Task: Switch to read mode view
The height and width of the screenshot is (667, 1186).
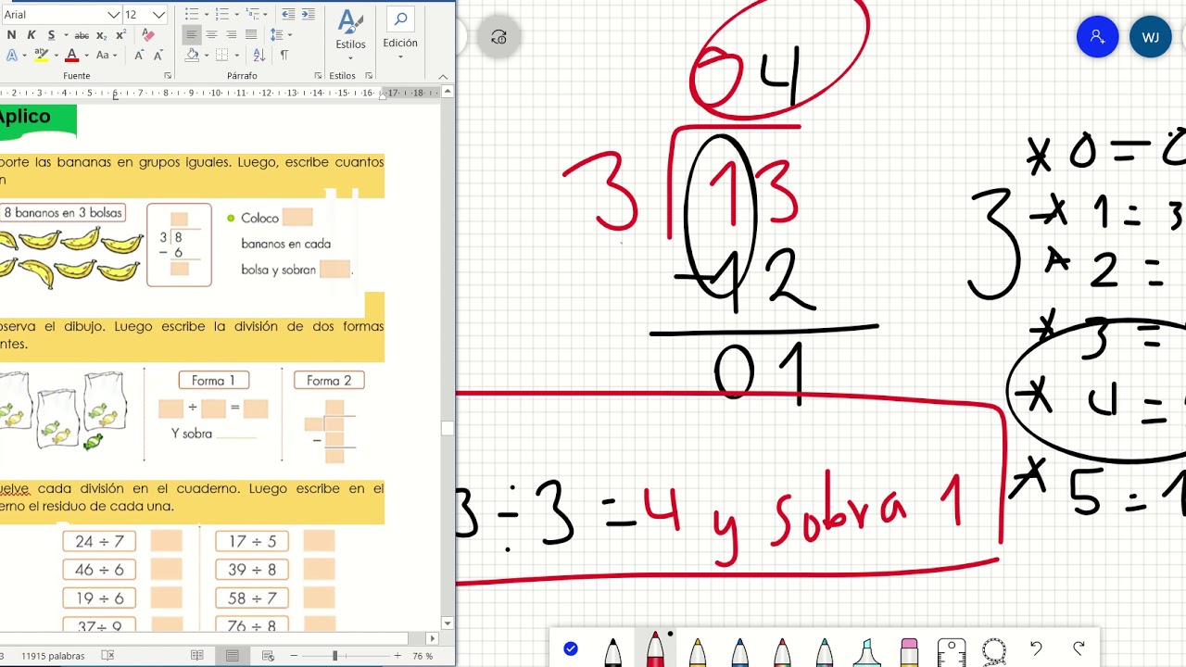Action: tap(196, 656)
